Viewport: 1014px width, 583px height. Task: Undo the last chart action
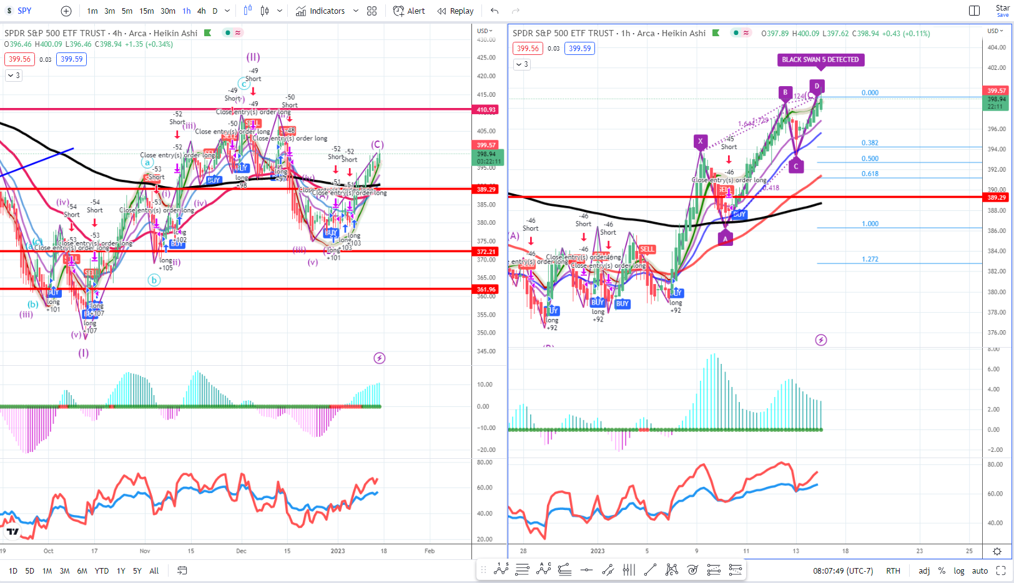pyautogui.click(x=495, y=11)
